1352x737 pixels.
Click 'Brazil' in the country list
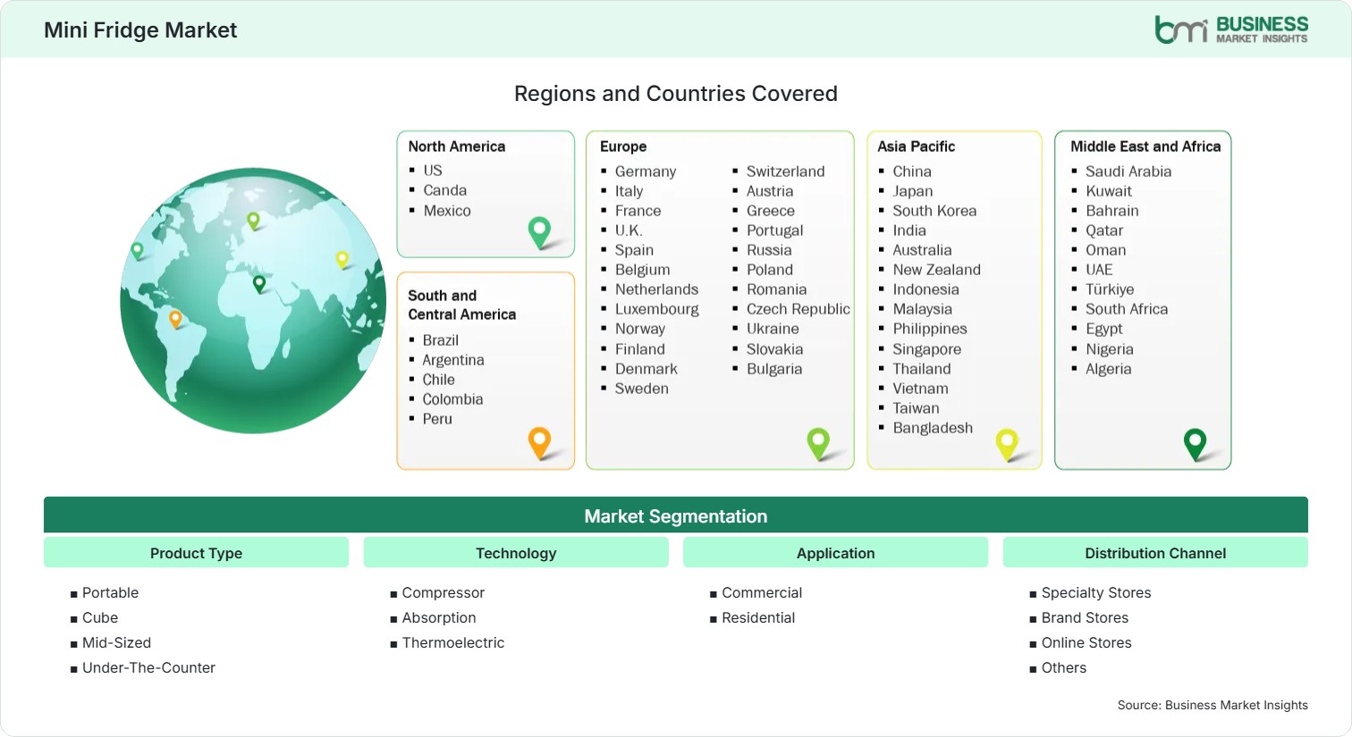click(x=441, y=340)
